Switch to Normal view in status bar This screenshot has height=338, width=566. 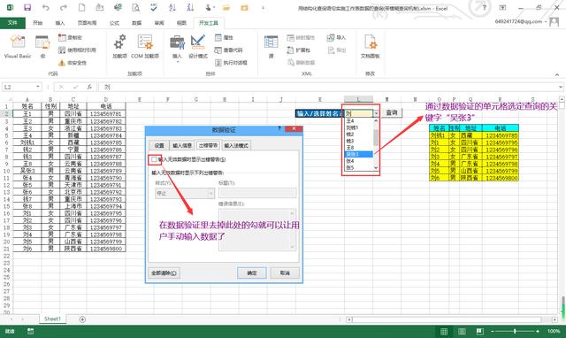pyautogui.click(x=444, y=331)
